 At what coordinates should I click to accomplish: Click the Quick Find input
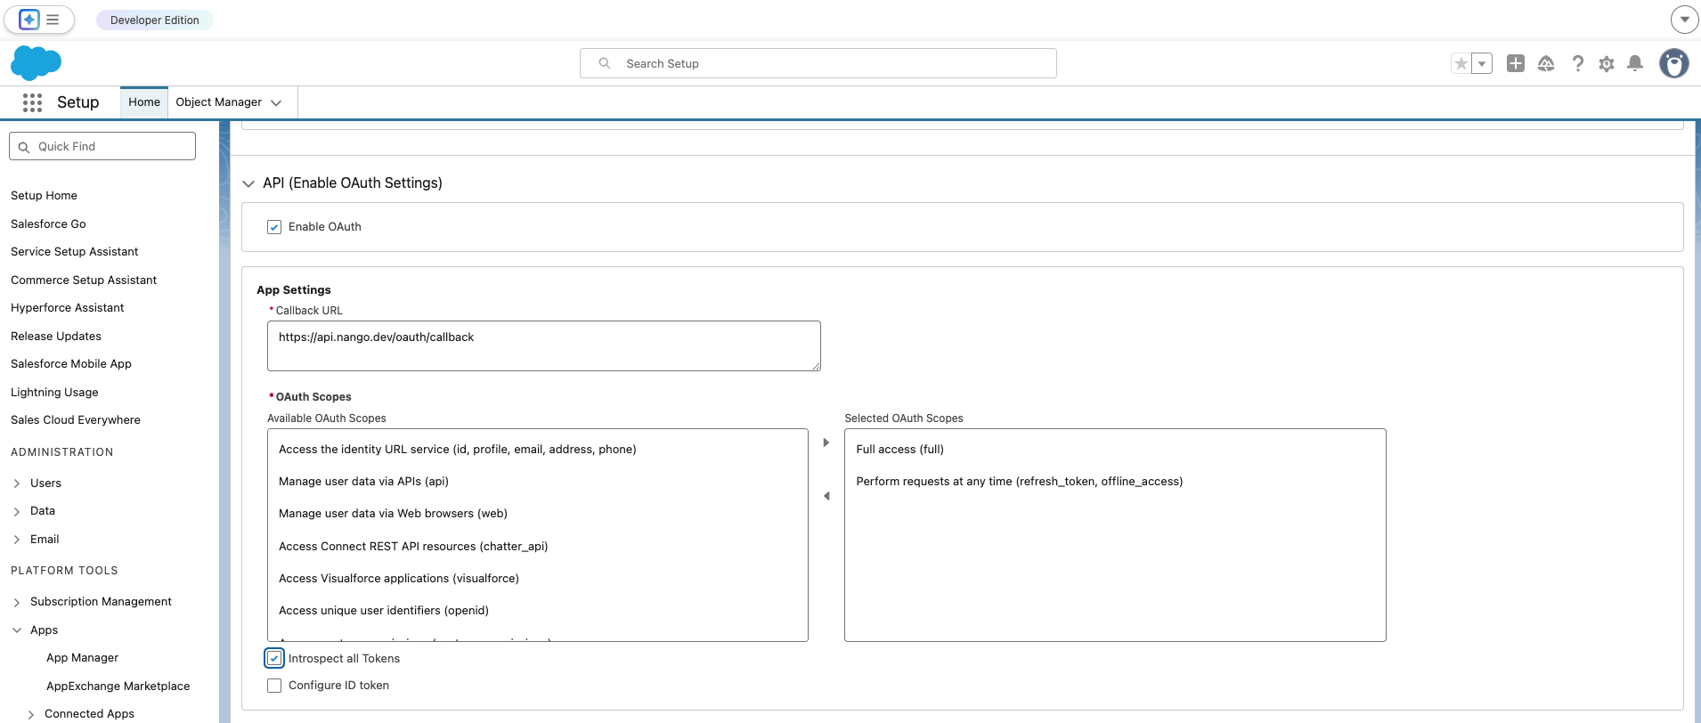pos(102,147)
